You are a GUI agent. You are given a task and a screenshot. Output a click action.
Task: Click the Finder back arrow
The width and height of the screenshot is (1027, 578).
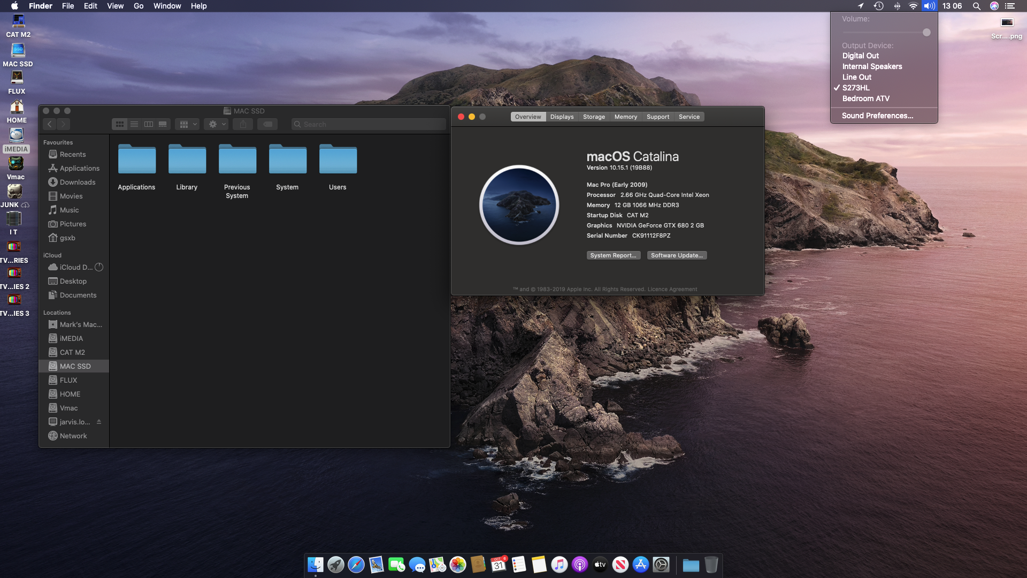tap(50, 124)
